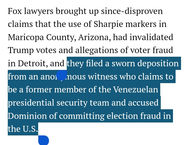Click the word 'invalidated' in the text
The image size is (187, 145).
151,37
